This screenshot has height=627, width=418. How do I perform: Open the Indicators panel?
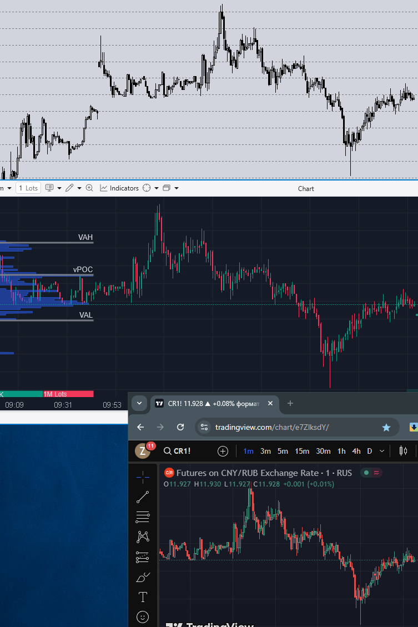point(119,188)
